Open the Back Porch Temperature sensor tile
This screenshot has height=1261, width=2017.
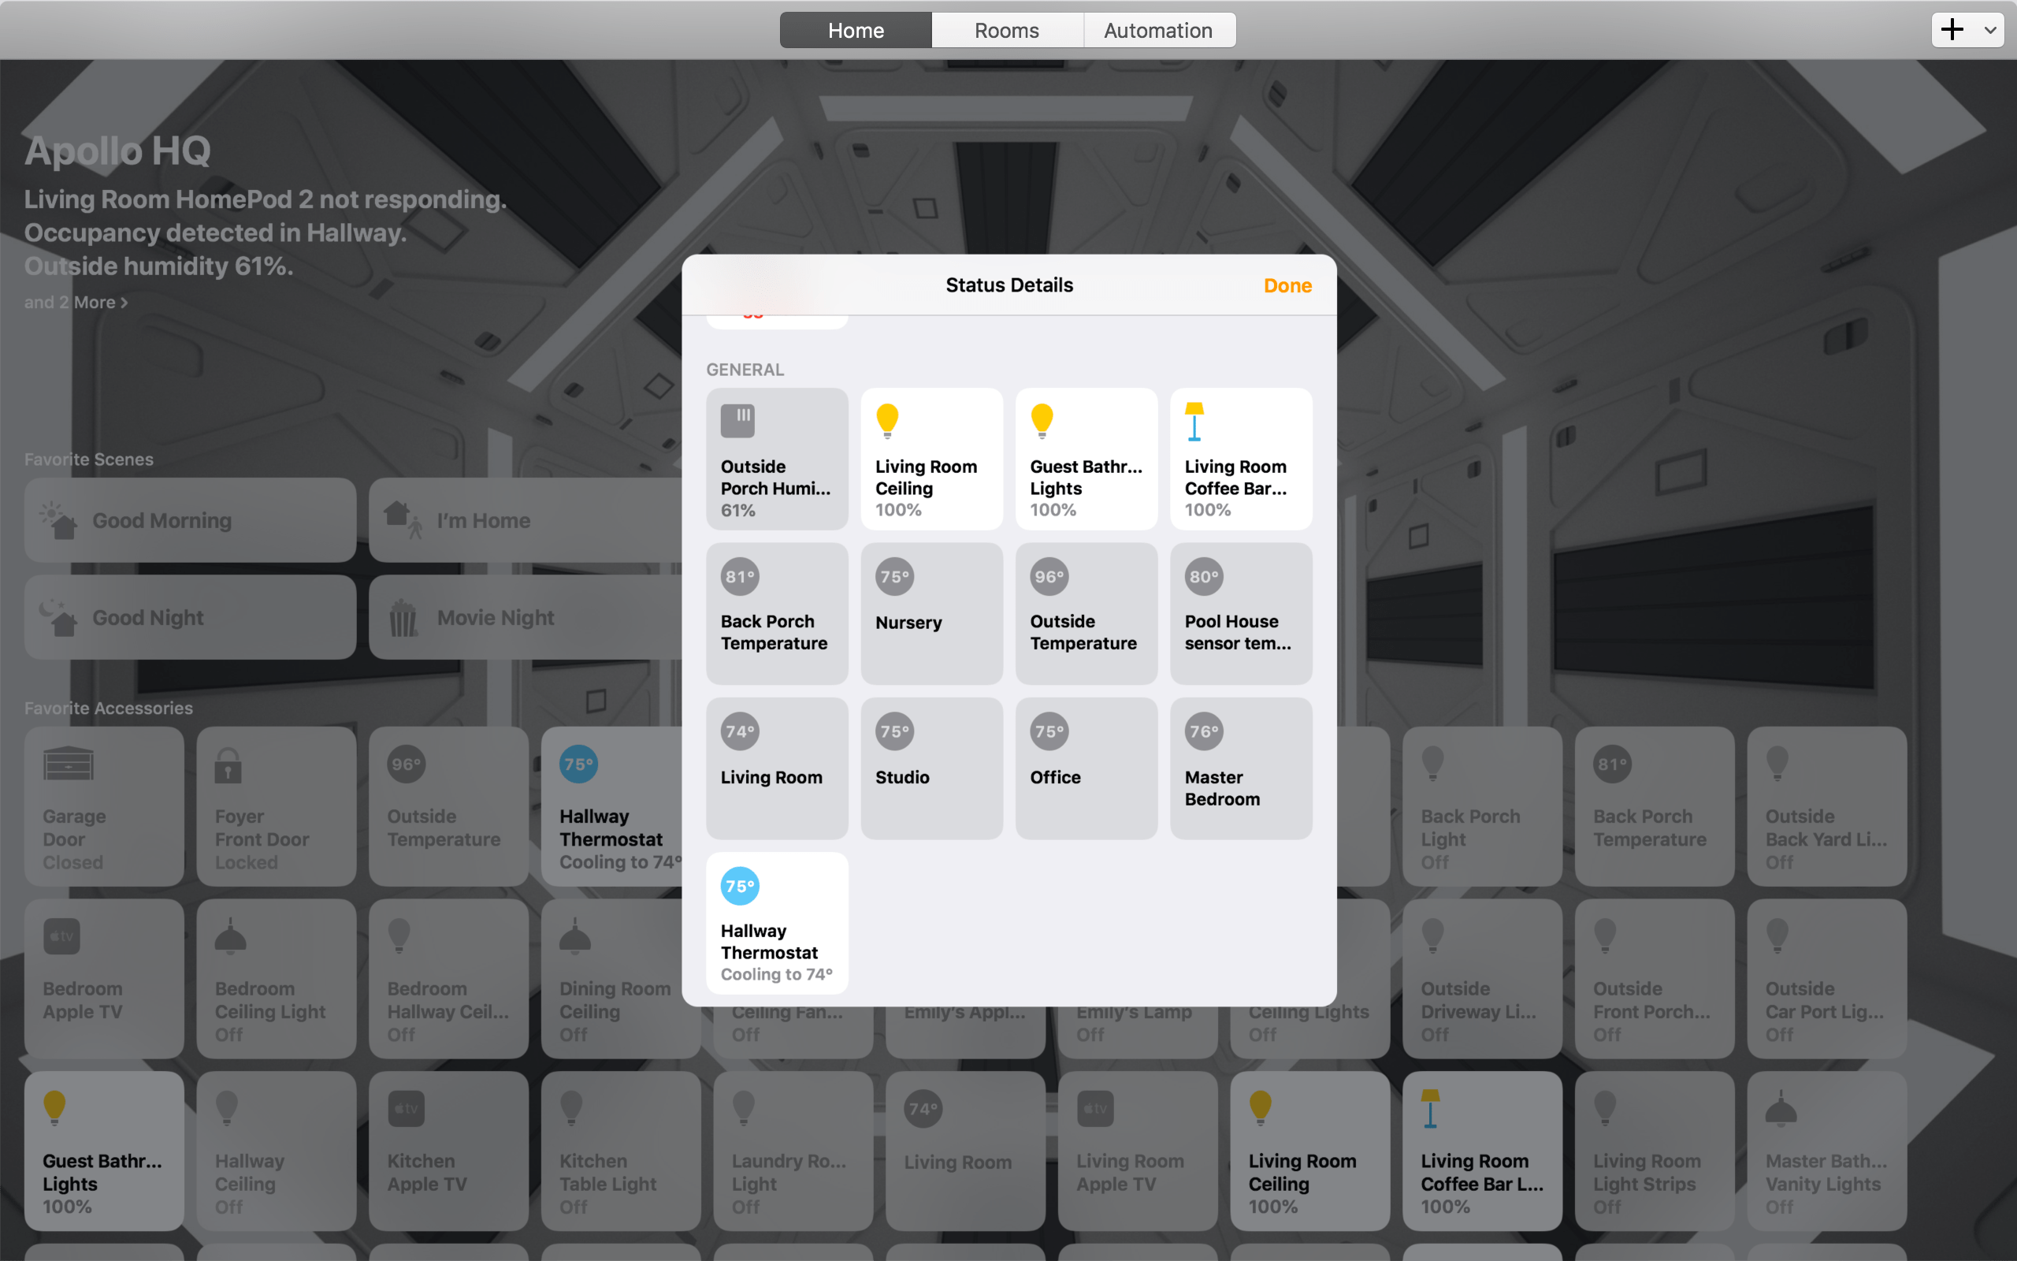pos(776,613)
